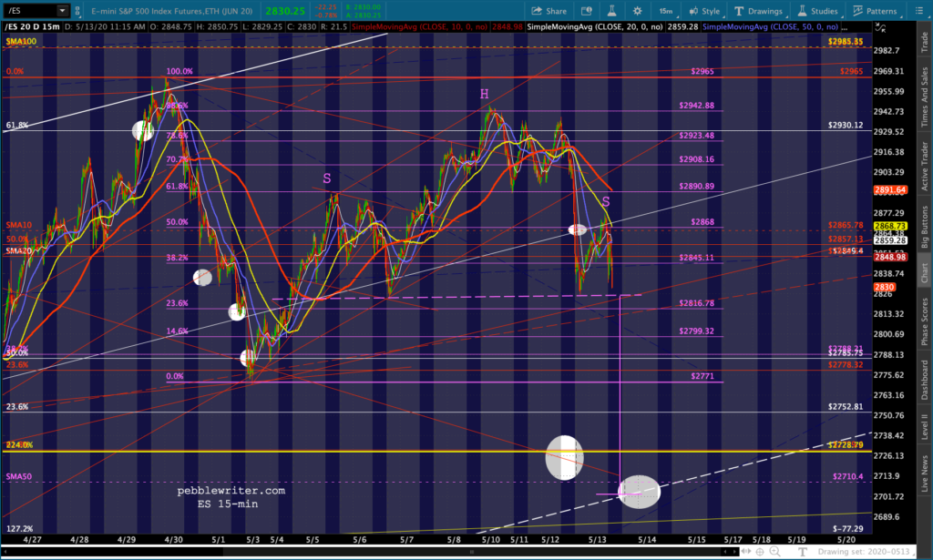The image size is (933, 560).
Task: Click the list menu icon at top right
Action: (x=918, y=11)
